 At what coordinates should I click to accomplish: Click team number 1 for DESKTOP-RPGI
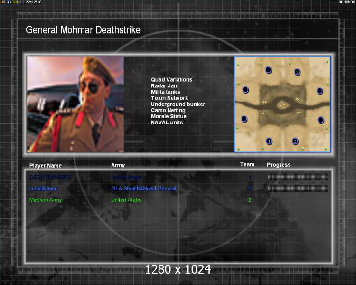(x=250, y=177)
